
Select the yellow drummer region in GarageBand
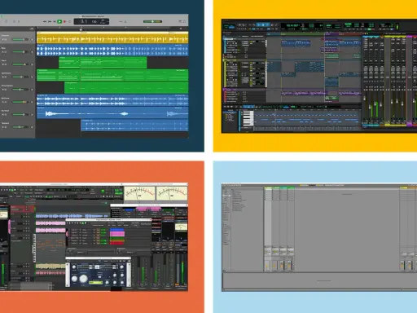pos(112,37)
